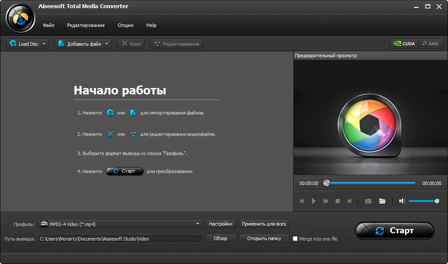
Task: Expand the Load Disc dropdown arrow
Action: point(44,44)
